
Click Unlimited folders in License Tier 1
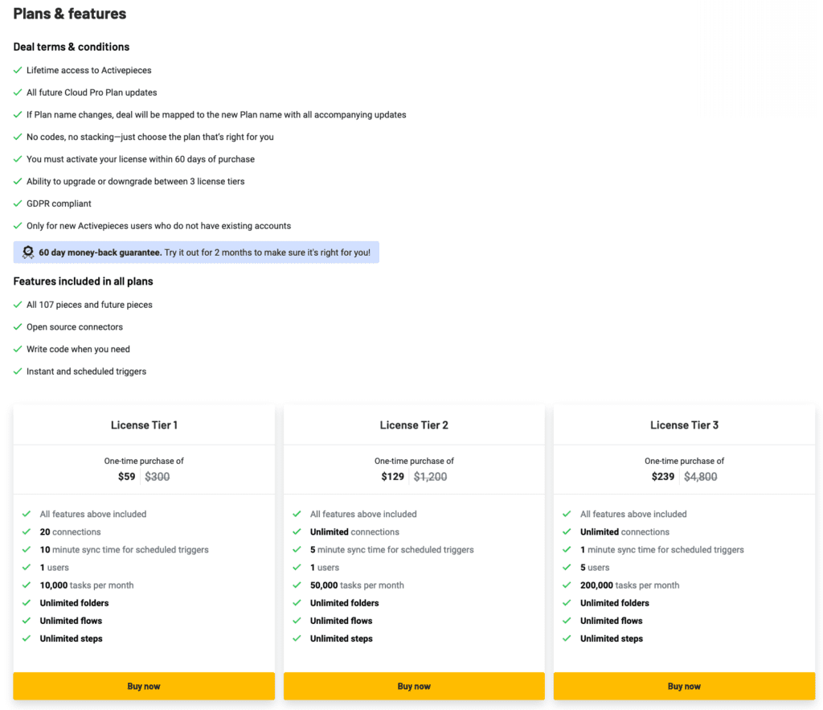pyautogui.click(x=75, y=603)
